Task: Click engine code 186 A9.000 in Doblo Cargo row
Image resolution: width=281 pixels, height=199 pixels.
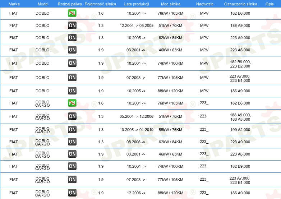Action: click(240, 193)
